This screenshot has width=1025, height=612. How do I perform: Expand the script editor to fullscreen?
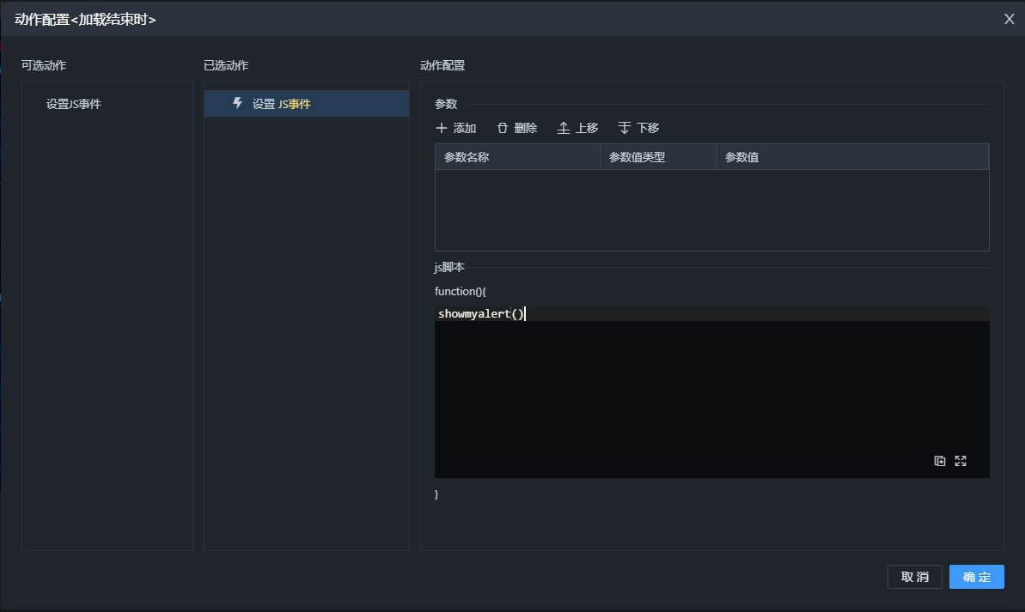point(961,461)
